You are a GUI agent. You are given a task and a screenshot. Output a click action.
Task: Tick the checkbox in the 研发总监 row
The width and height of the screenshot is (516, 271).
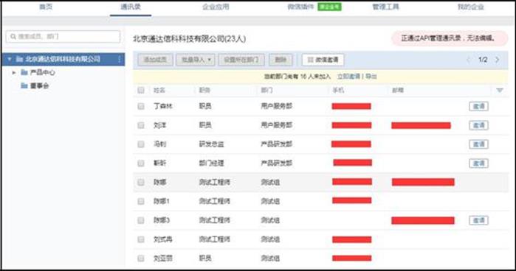click(141, 144)
